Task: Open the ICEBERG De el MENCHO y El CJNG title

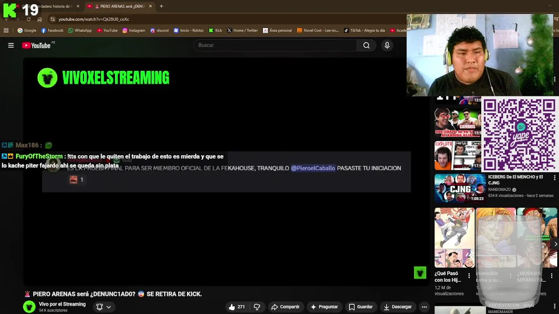Action: pos(515,180)
